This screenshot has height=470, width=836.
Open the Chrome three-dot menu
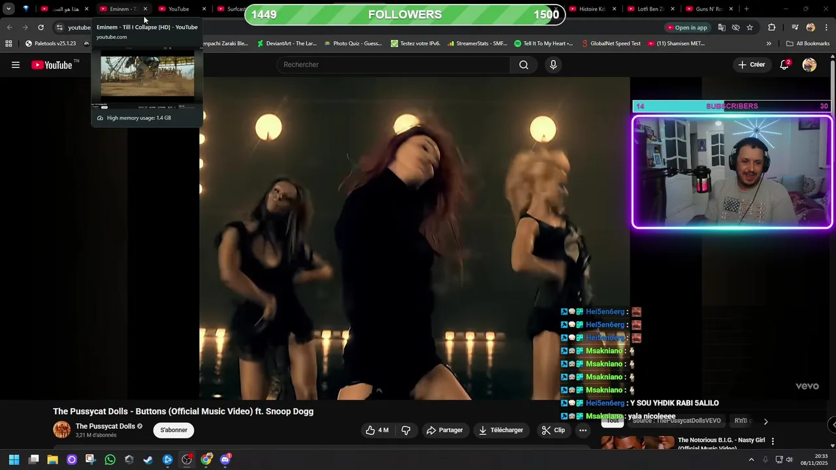pyautogui.click(x=827, y=27)
